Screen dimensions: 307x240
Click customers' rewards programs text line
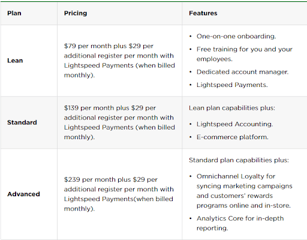(234, 196)
